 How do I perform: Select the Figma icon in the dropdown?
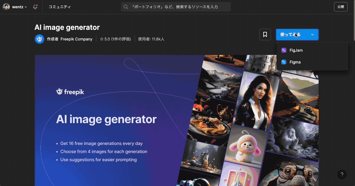pos(284,62)
